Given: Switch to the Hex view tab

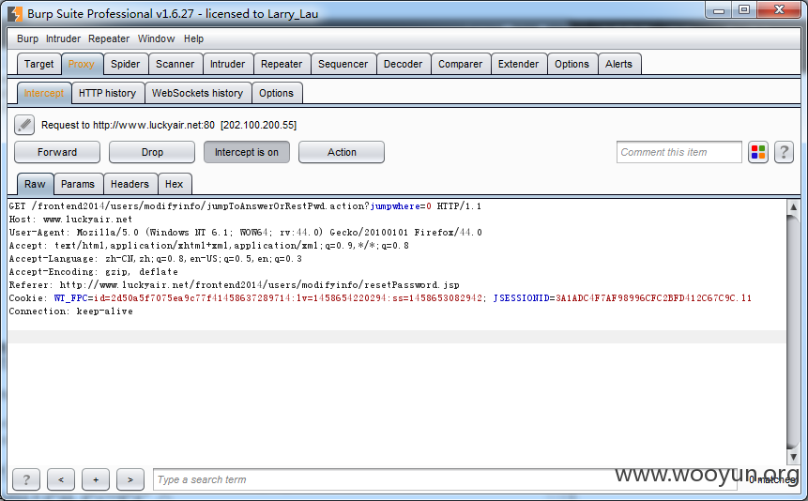Looking at the screenshot, I should [175, 184].
